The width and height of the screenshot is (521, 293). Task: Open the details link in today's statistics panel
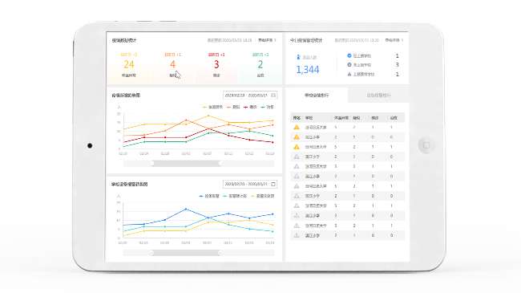(x=394, y=40)
